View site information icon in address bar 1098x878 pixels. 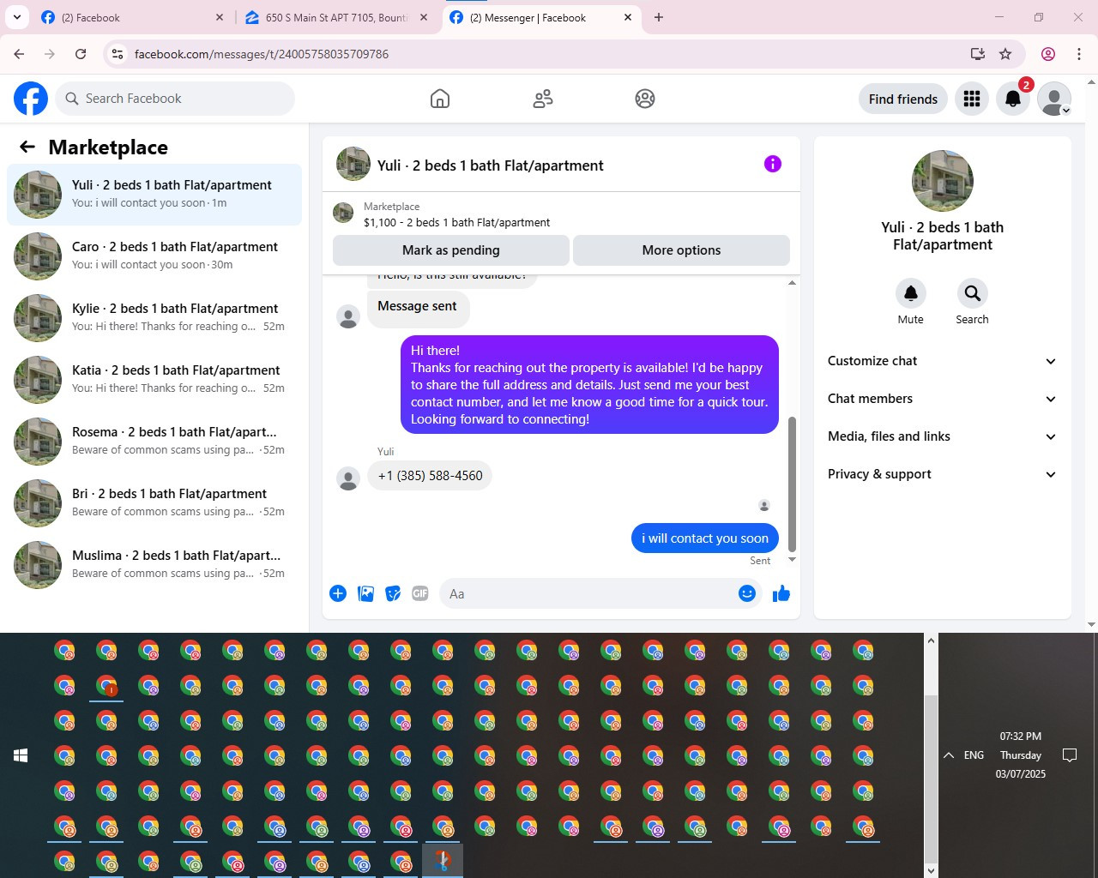pyautogui.click(x=118, y=54)
